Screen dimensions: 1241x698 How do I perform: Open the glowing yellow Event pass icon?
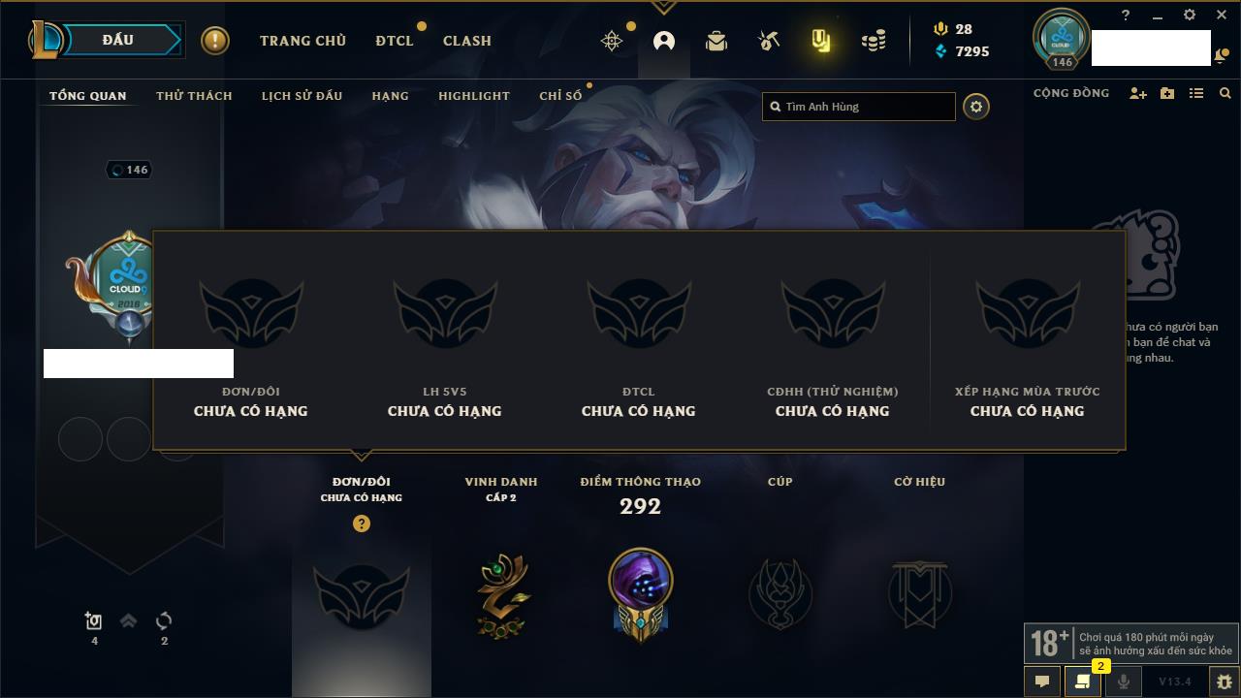pos(821,41)
